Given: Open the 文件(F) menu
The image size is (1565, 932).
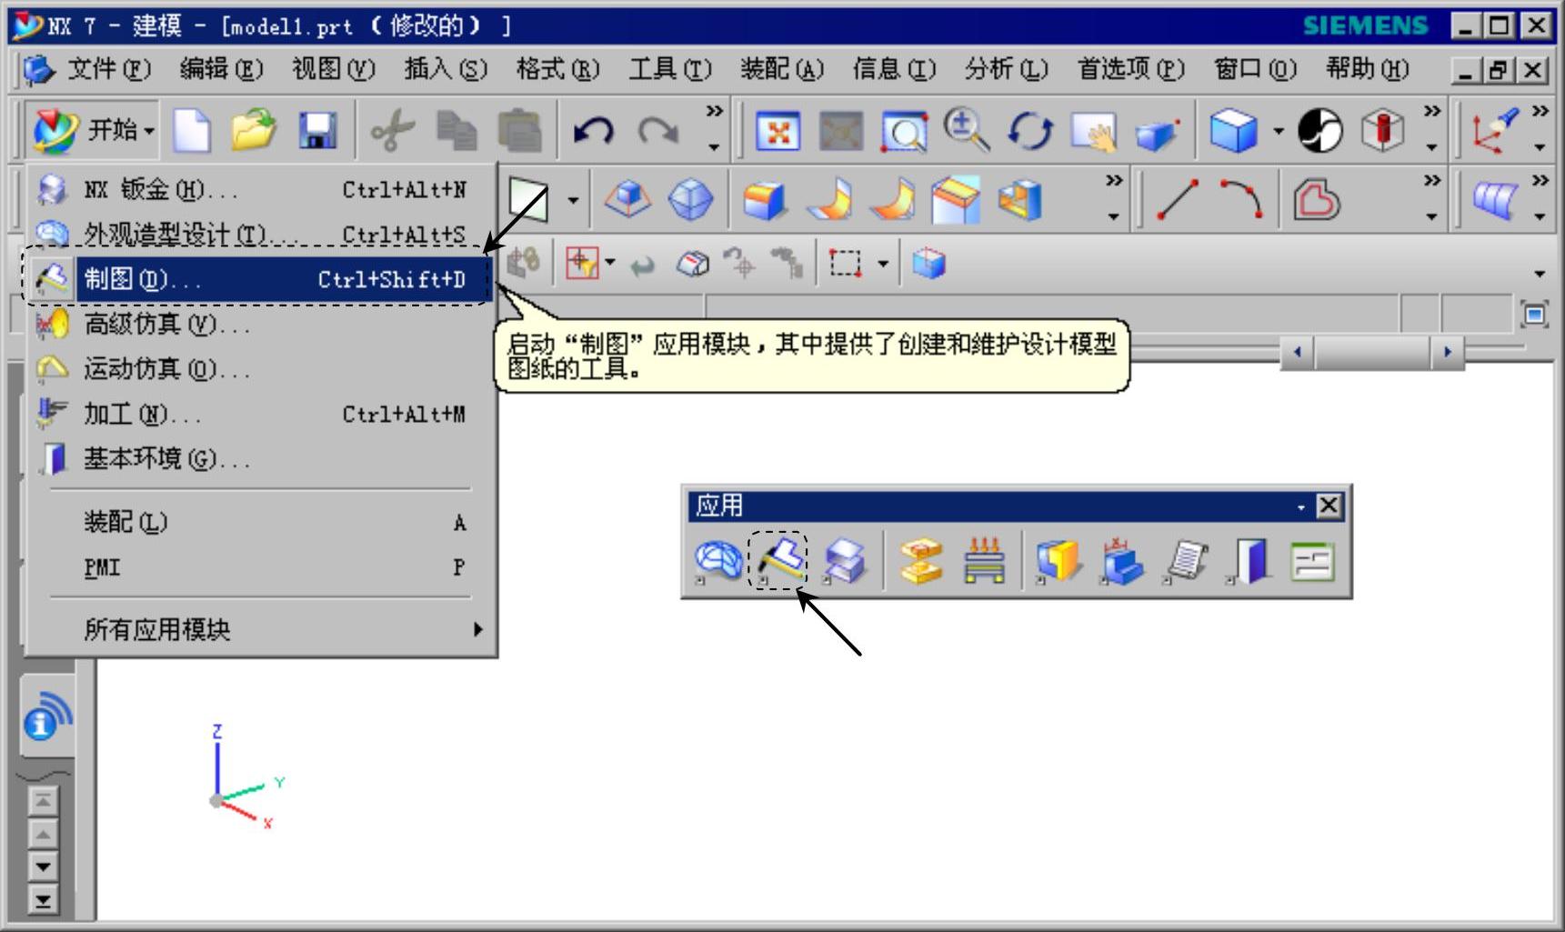Looking at the screenshot, I should pos(108,69).
